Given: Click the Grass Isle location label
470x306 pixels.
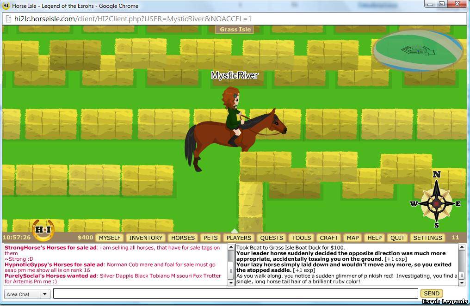Looking at the screenshot, I should pyautogui.click(x=235, y=29).
